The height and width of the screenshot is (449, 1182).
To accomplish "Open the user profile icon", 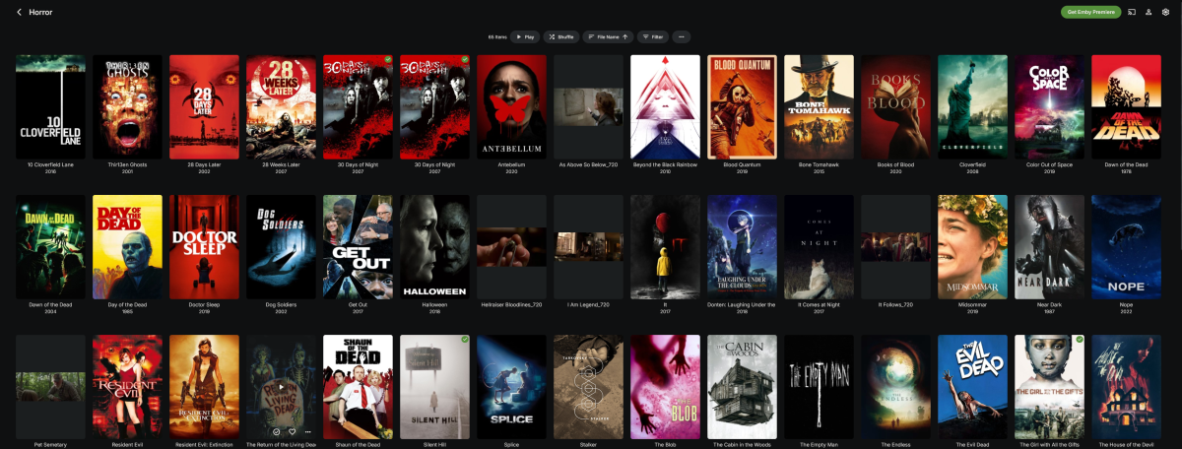I will (x=1149, y=12).
